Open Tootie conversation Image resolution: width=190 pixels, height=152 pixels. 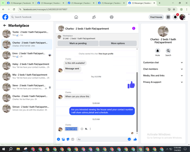pyautogui.click(x=27, y=34)
